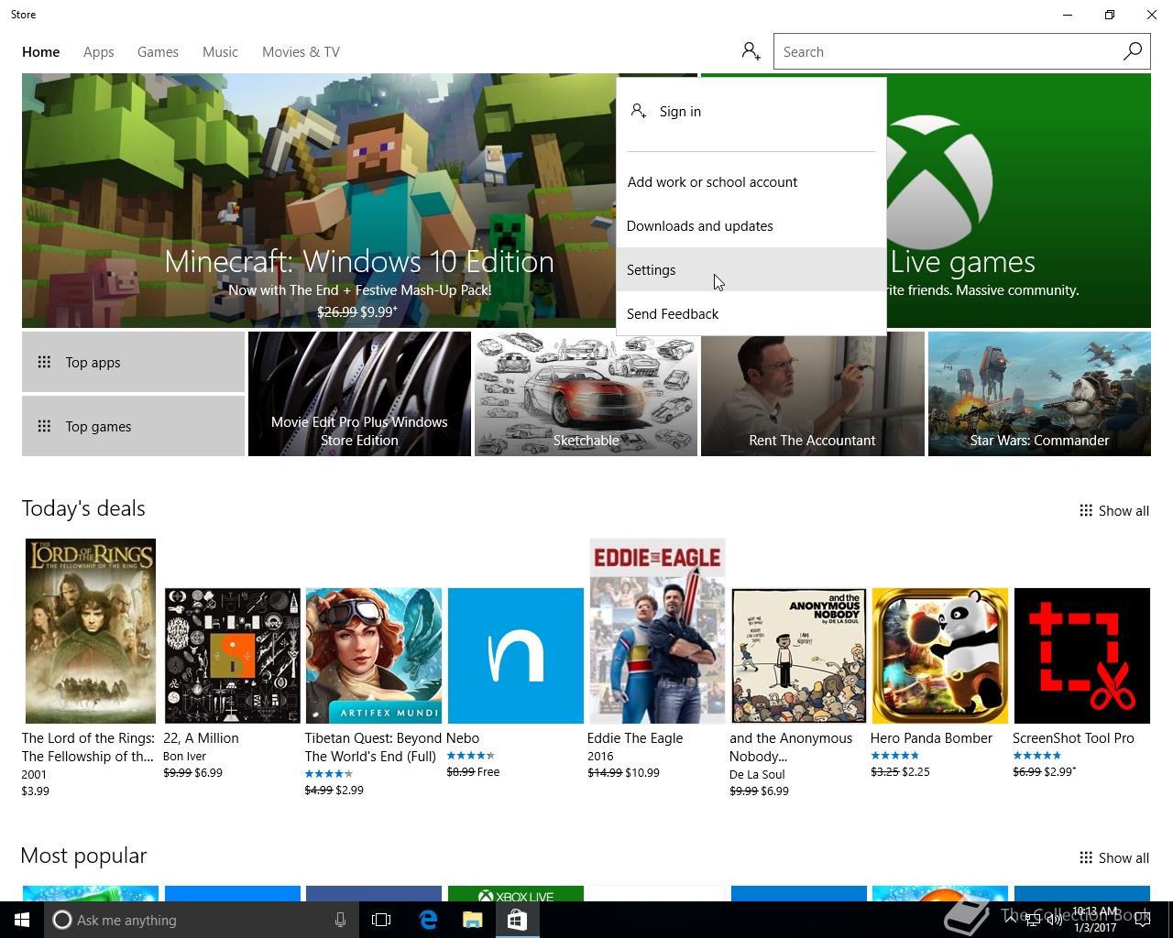Click the Most popular heading

point(83,856)
